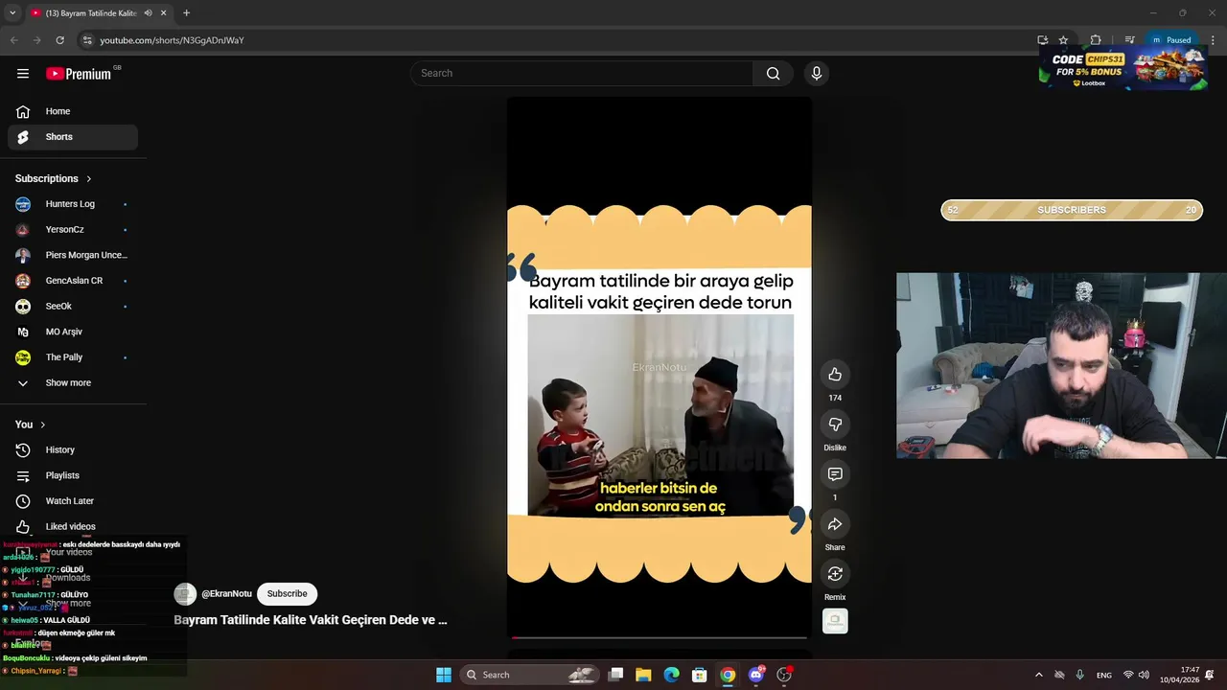
Task: Click the @EkranNotu channel name
Action: tap(226, 594)
